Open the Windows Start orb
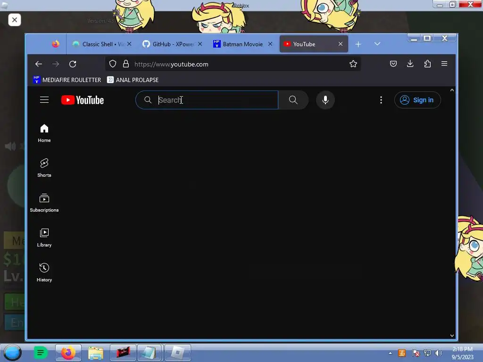483x362 pixels. pyautogui.click(x=13, y=353)
